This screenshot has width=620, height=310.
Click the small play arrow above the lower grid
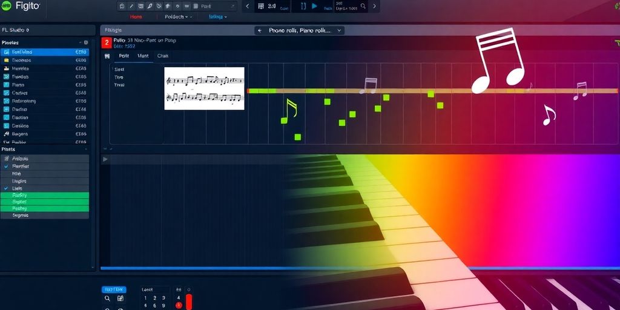click(x=105, y=159)
